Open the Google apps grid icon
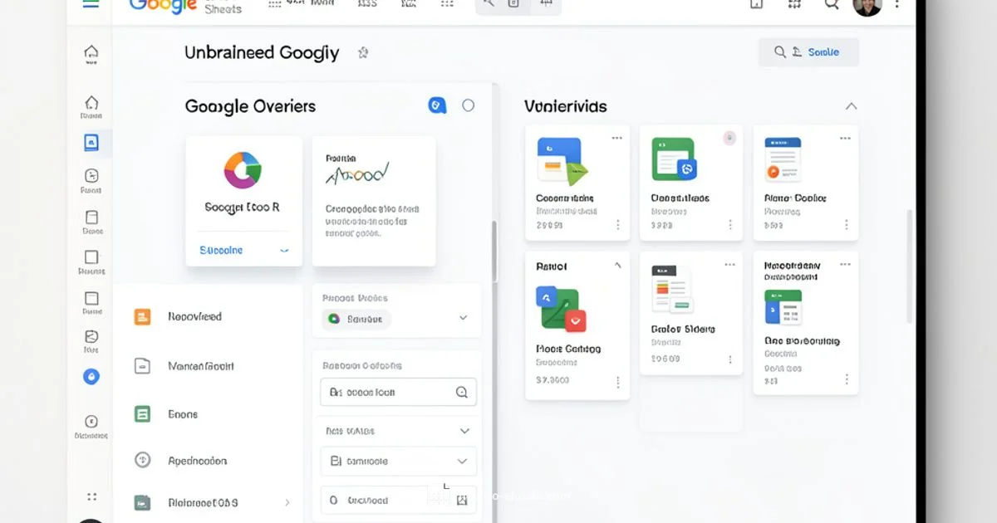The width and height of the screenshot is (997, 523). [x=793, y=4]
